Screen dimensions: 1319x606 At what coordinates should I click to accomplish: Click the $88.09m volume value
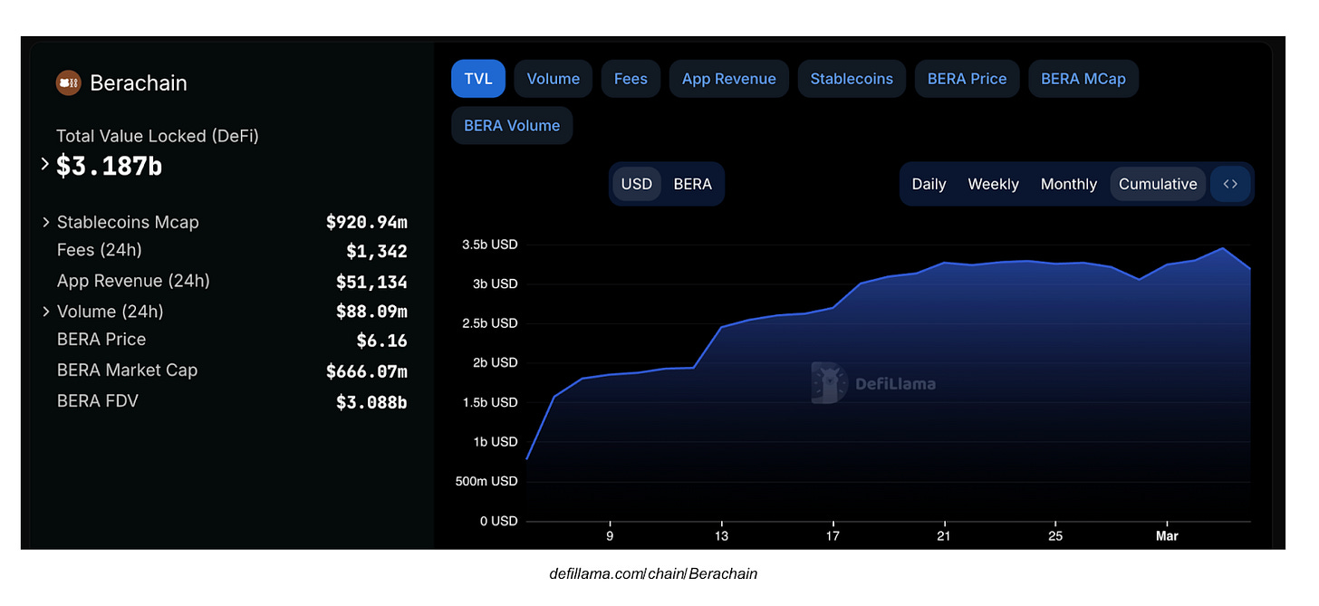pyautogui.click(x=371, y=312)
